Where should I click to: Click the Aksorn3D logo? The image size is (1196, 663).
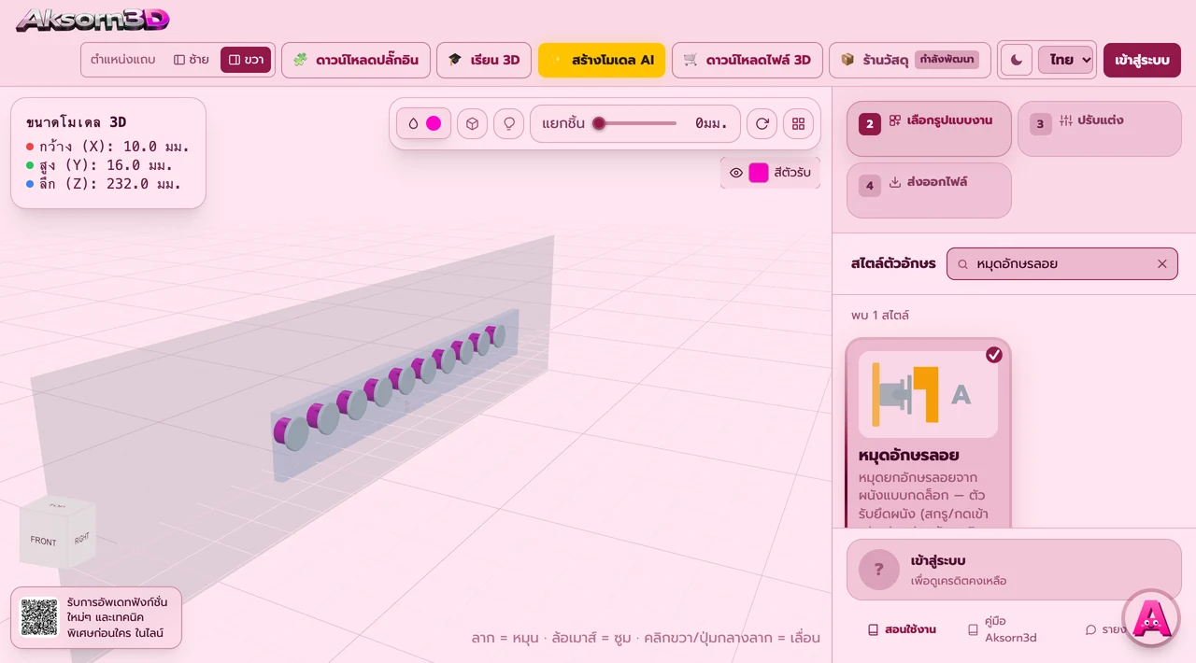click(93, 20)
